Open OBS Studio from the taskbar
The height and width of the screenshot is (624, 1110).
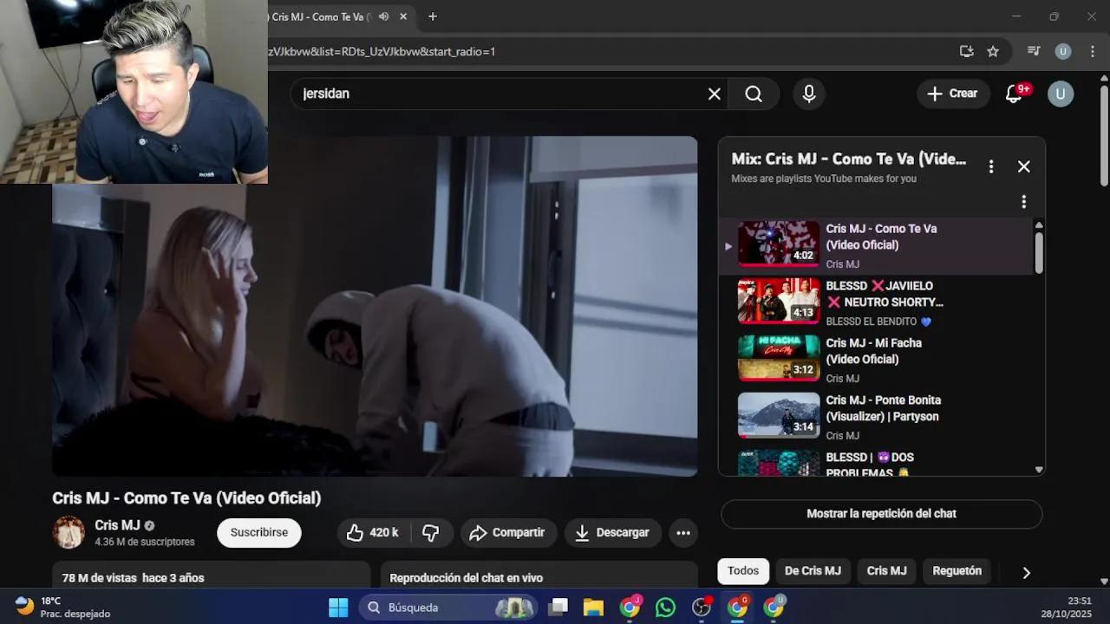702,608
